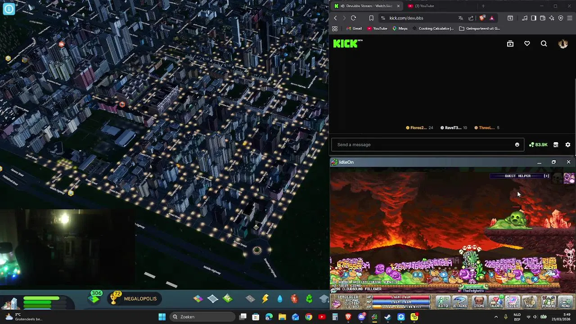Open the Brave Wallet icon
Image resolution: width=576 pixels, height=324 pixels.
pos(543,18)
